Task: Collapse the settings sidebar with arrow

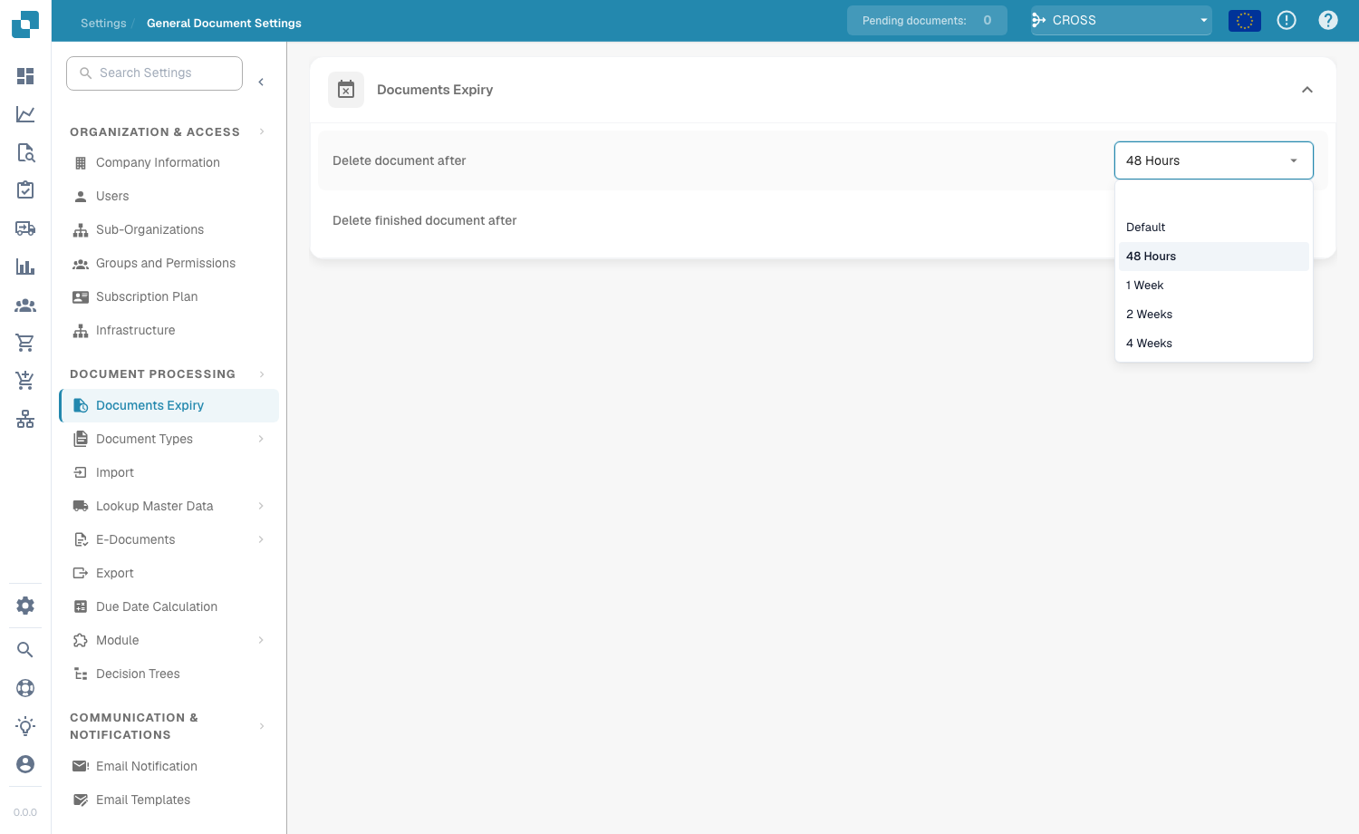Action: (x=261, y=82)
